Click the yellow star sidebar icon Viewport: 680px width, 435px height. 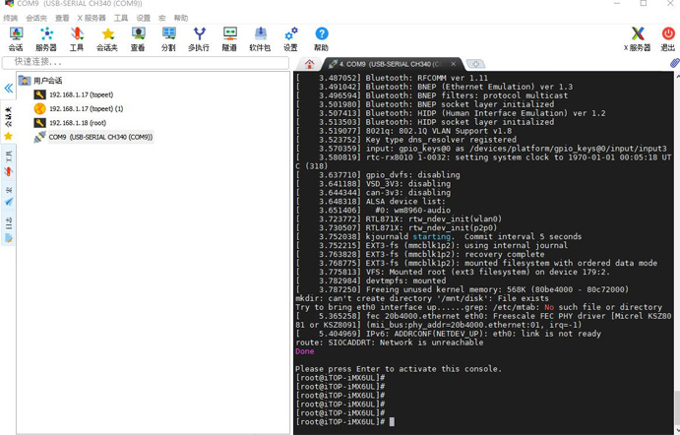click(x=8, y=136)
